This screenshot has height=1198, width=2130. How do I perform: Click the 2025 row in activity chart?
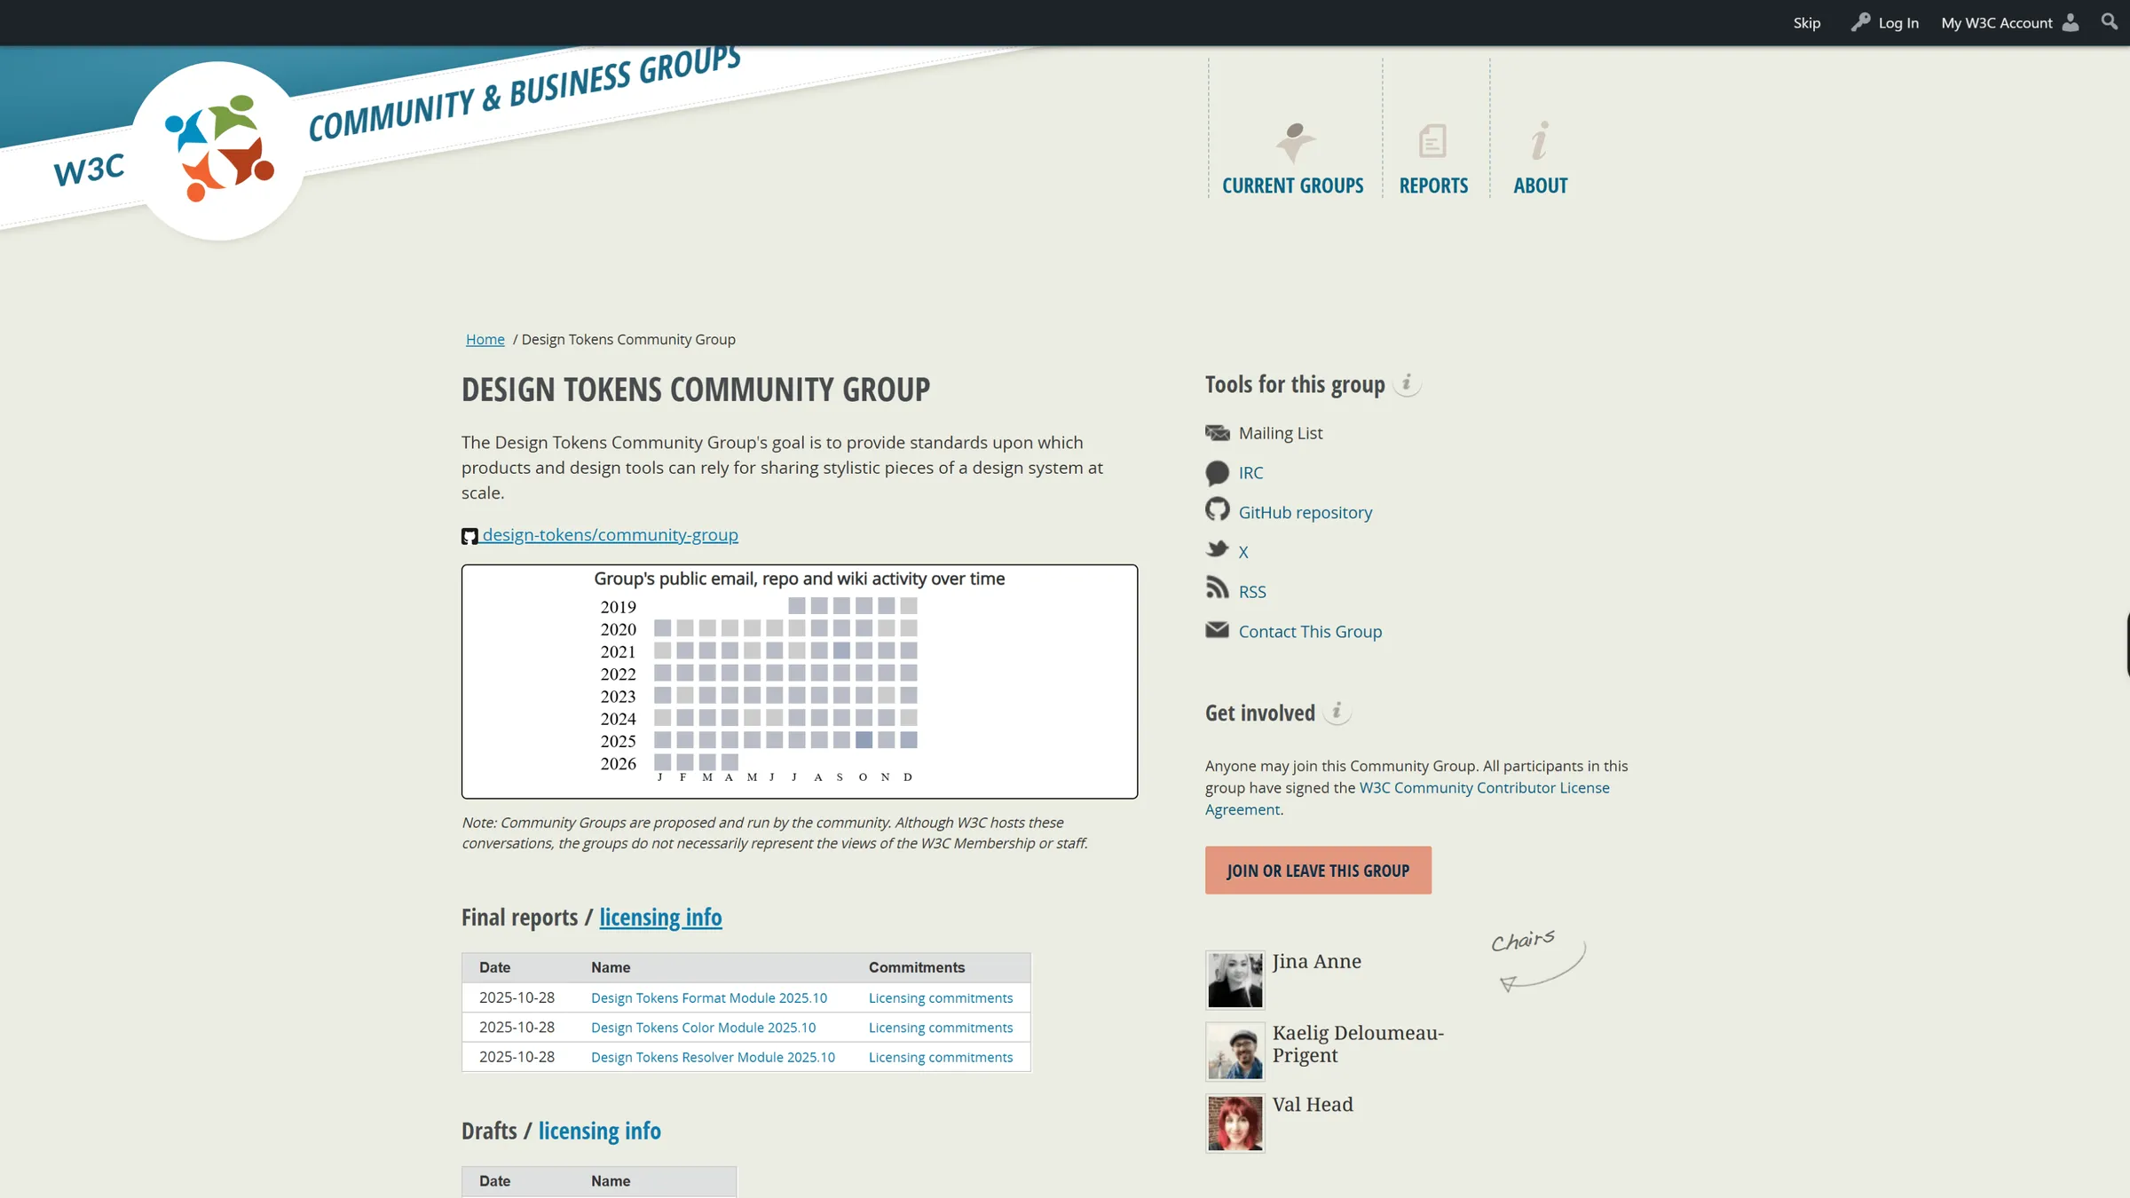759,740
